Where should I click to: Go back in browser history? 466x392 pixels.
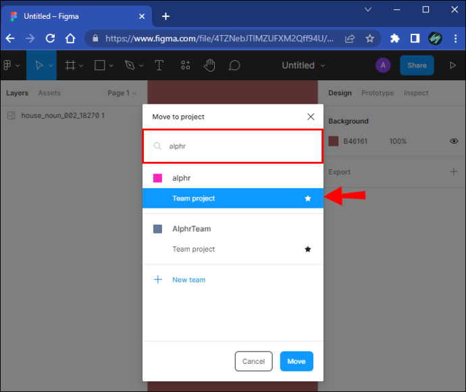[10, 38]
